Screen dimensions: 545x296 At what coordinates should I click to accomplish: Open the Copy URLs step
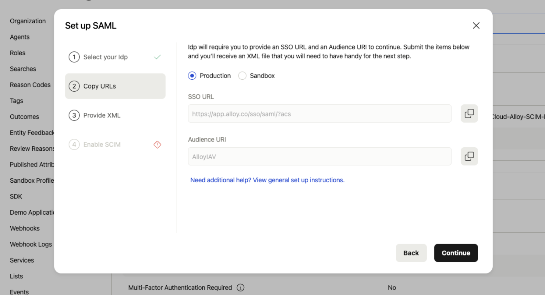115,86
